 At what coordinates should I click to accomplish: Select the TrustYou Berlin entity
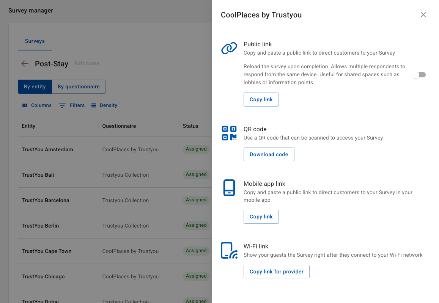(x=40, y=226)
